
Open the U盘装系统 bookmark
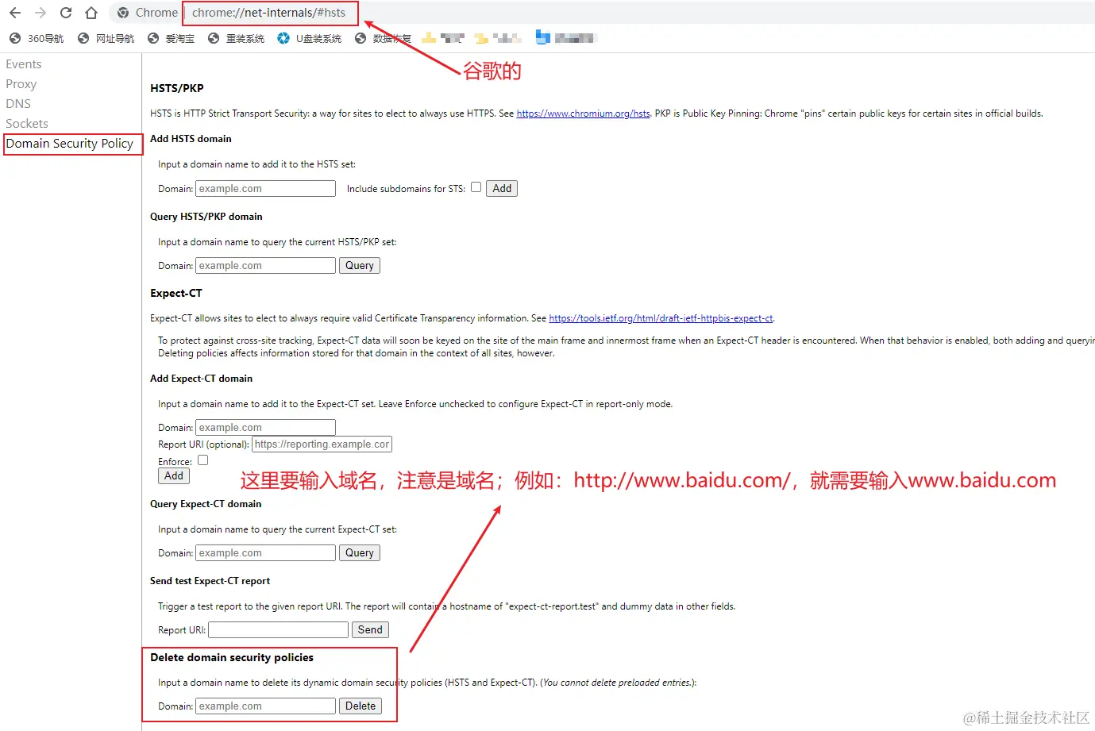coord(309,38)
